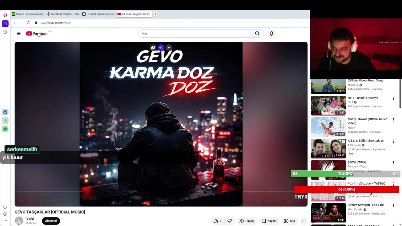Screen dimensions: 402x226
Task: Open options menu for gelato (remix)
Action: (x=393, y=163)
